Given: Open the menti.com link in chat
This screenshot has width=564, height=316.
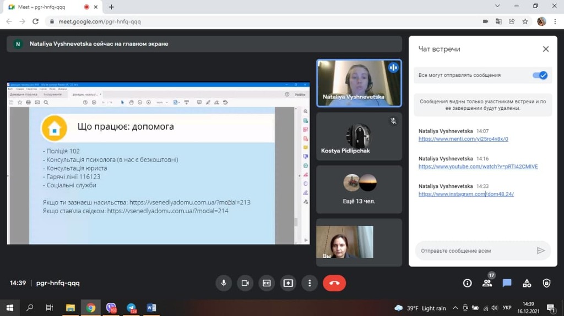Looking at the screenshot, I should pos(463,139).
